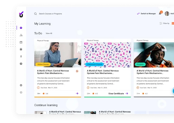This screenshot has width=174, height=123.
Task: Click the orange badge icon on the first card
Action: coord(77,71)
